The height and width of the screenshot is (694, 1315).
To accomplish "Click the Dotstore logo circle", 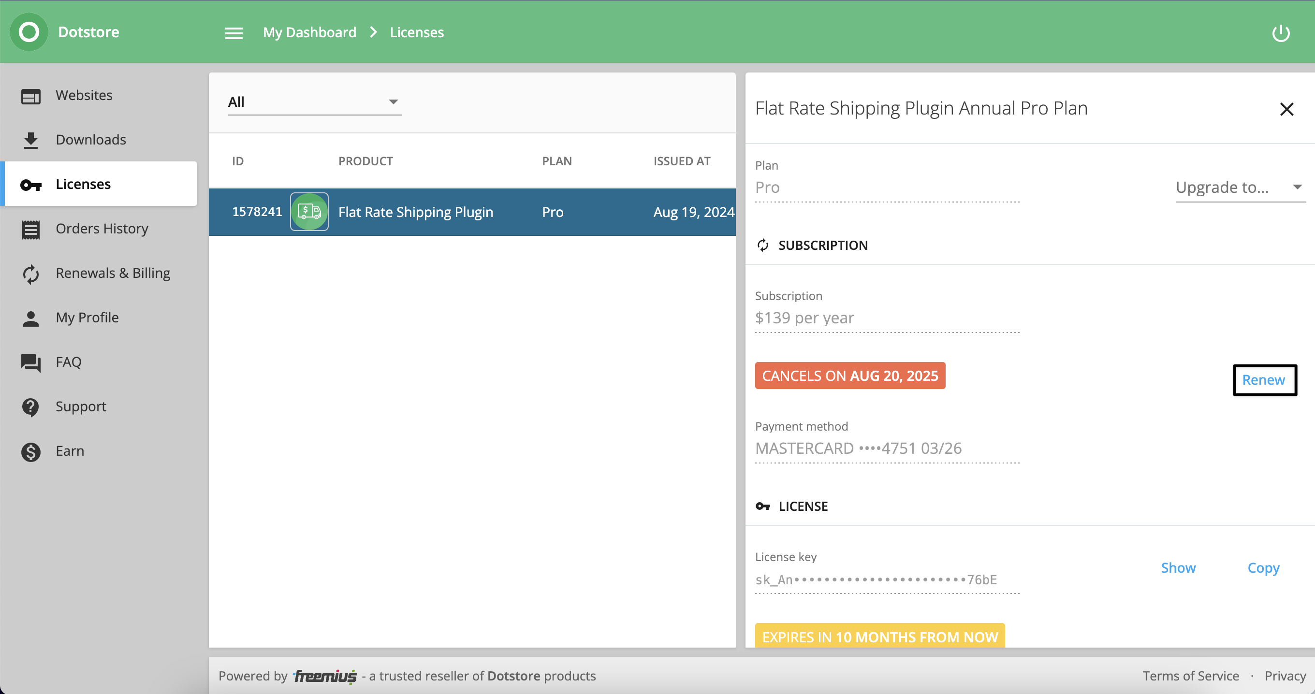I will pyautogui.click(x=29, y=31).
